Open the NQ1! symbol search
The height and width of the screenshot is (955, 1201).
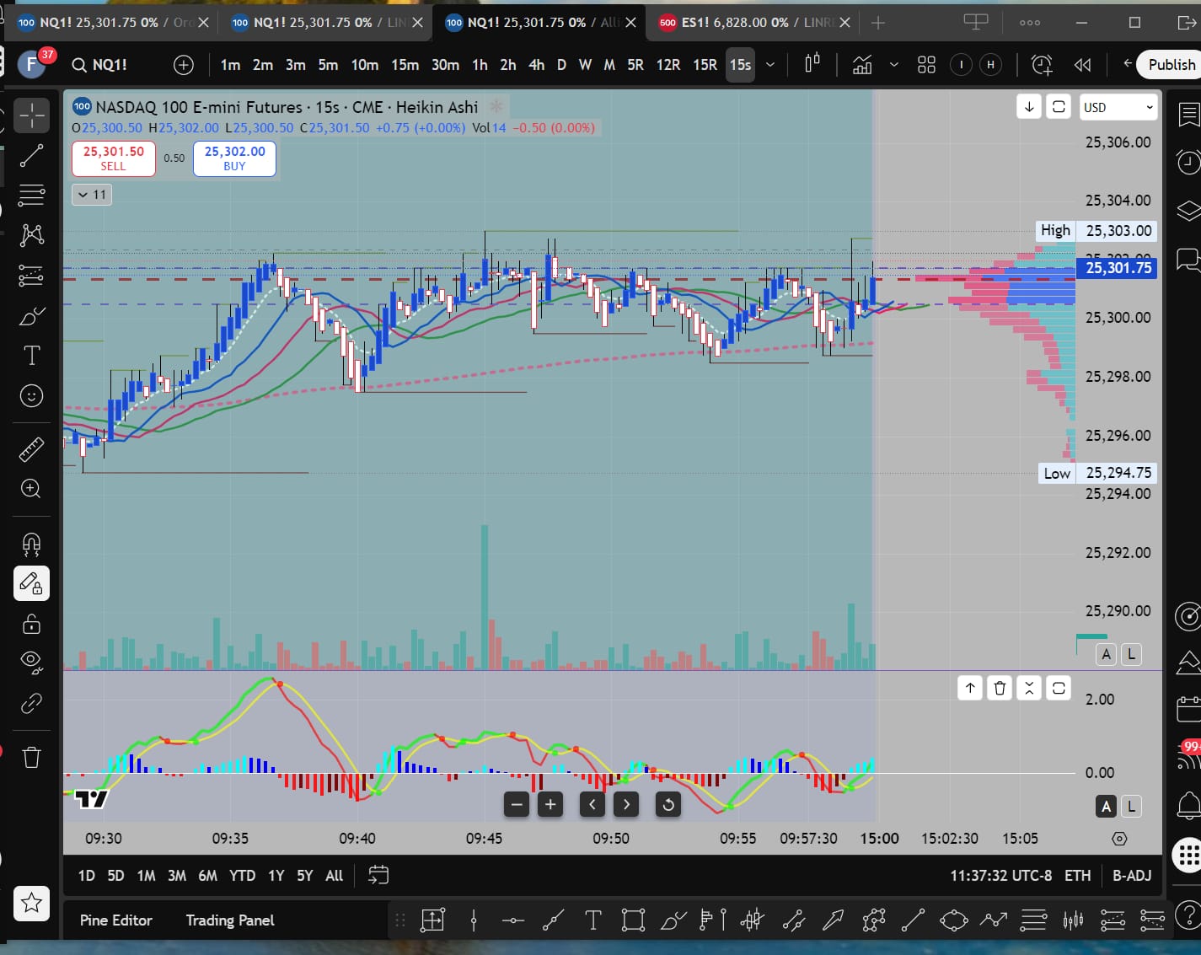(x=100, y=65)
